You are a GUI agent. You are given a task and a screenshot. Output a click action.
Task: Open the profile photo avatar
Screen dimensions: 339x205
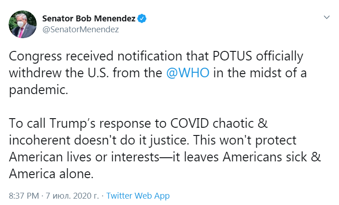23,24
